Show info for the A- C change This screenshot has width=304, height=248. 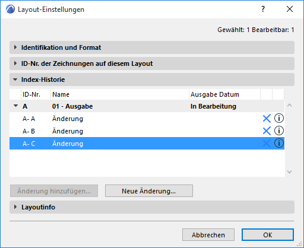click(x=279, y=143)
